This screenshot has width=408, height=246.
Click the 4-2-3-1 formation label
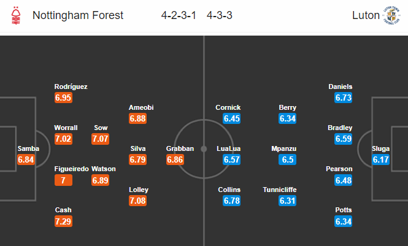coord(179,15)
